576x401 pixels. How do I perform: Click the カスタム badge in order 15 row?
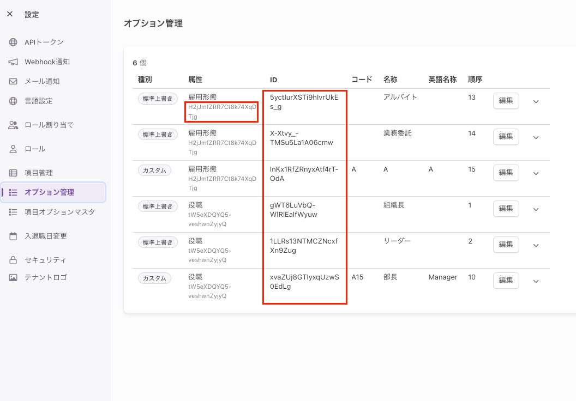155,170
